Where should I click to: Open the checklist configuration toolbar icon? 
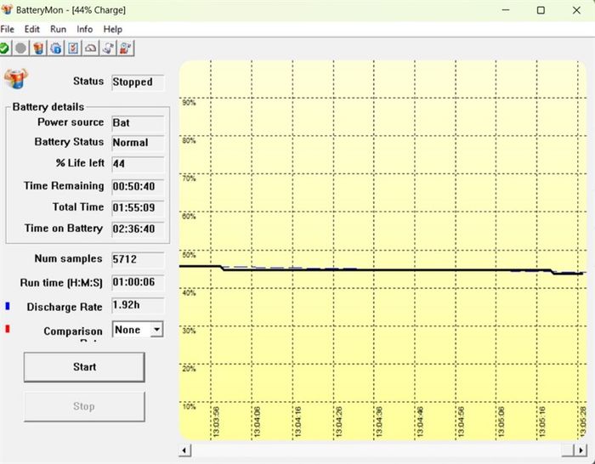coord(73,48)
